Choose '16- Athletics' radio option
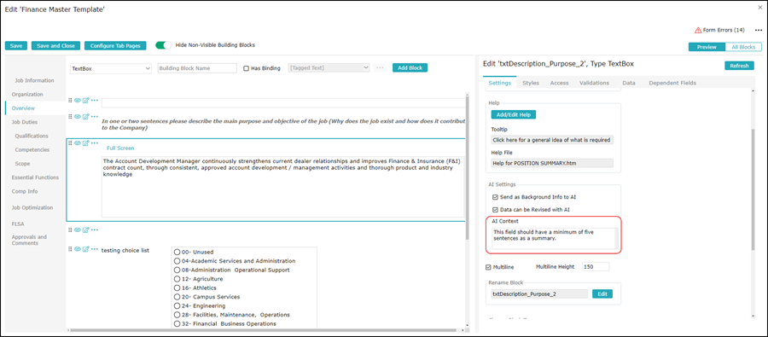768x337 pixels. pyautogui.click(x=177, y=288)
